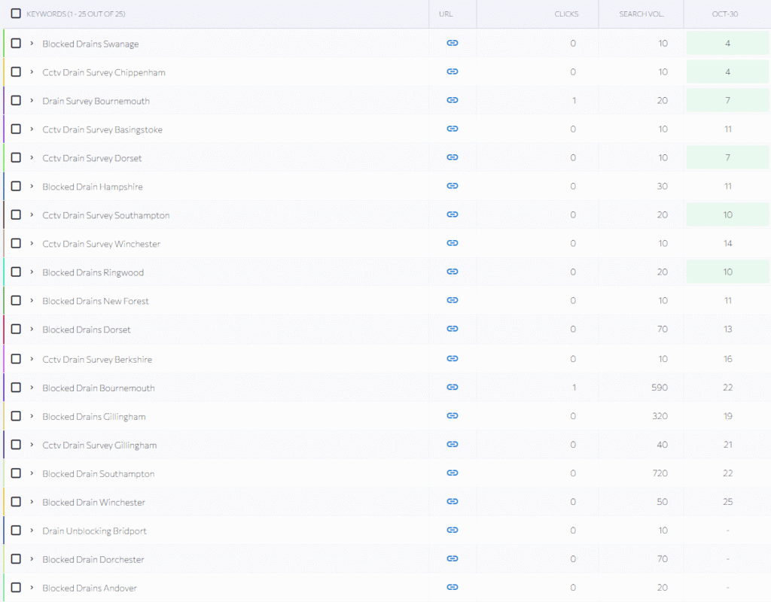Open URL link for Blocked Drain Hampshire
Image resolution: width=771 pixels, height=602 pixels.
tap(453, 186)
